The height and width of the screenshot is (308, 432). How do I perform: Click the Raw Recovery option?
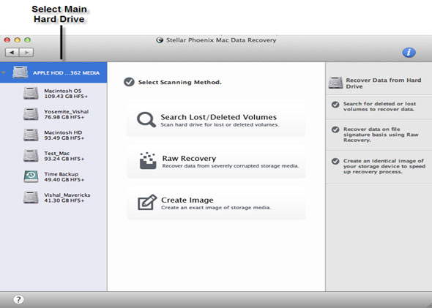point(217,161)
